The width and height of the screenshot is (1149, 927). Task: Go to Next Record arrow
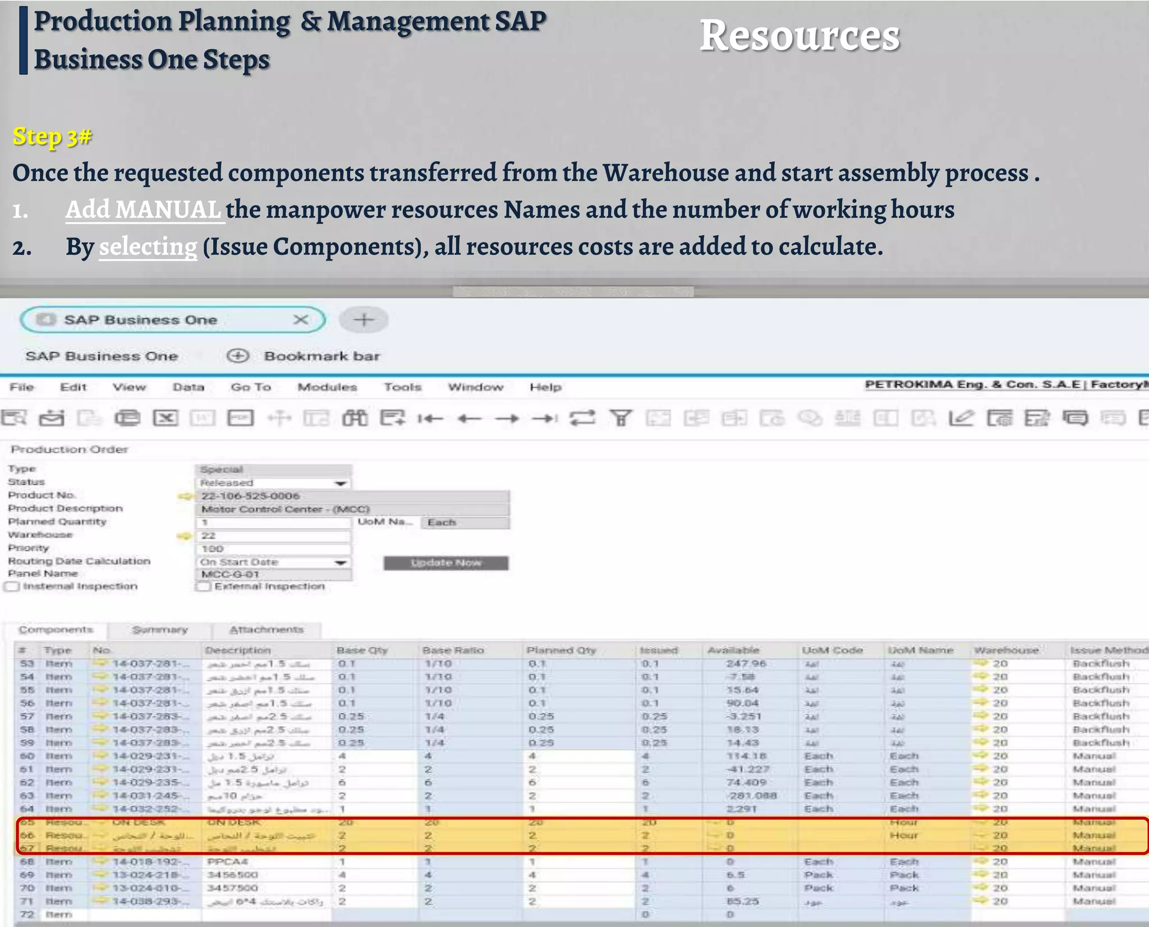coord(507,418)
